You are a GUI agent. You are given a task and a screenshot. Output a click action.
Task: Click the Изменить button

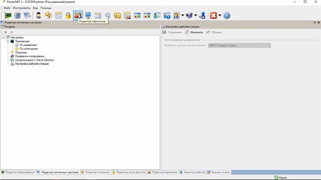pos(194,32)
